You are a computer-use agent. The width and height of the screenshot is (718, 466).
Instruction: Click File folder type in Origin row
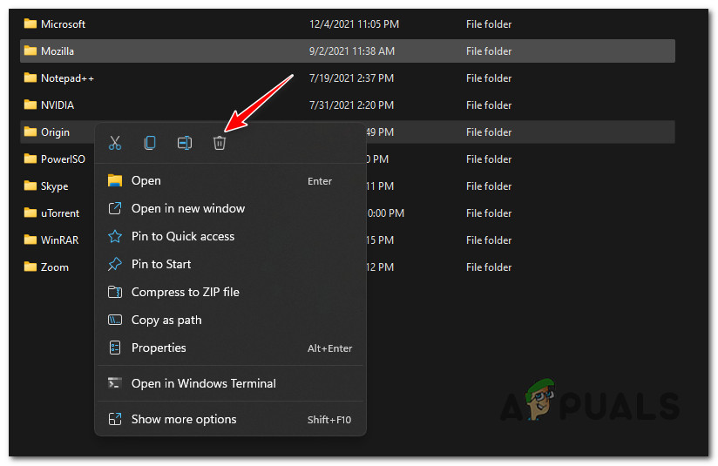[489, 132]
